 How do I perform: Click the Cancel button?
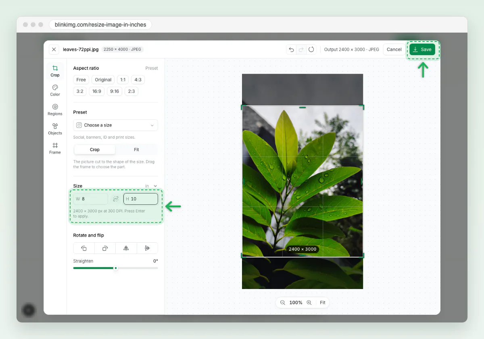(394, 50)
